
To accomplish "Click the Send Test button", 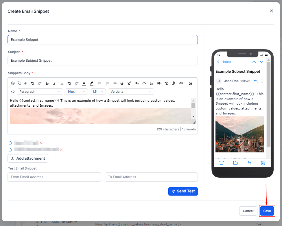I will 183,191.
